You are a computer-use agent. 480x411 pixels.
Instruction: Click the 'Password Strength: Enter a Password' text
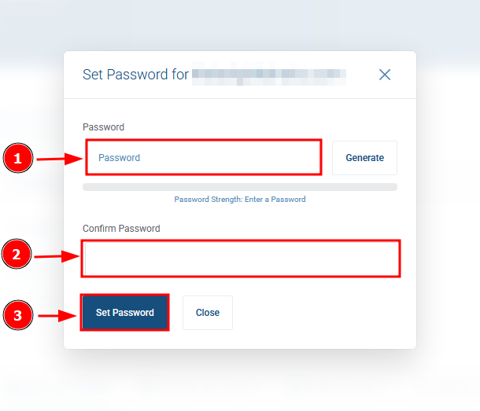coord(240,200)
